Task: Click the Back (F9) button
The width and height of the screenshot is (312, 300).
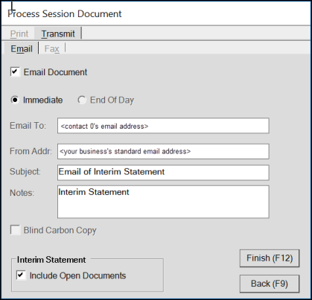Action: point(270,284)
